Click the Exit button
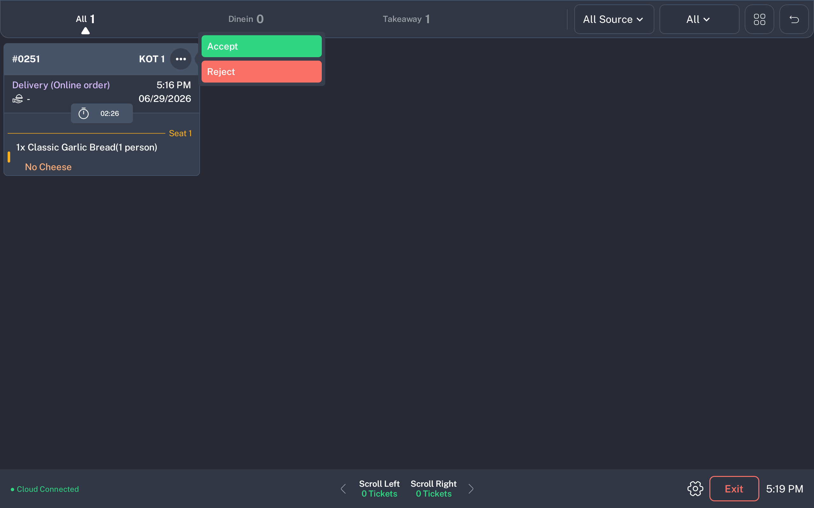The height and width of the screenshot is (508, 814). click(734, 489)
